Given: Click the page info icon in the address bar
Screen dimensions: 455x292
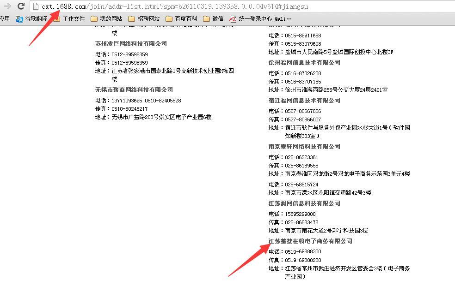Looking at the screenshot, I should (36, 6).
